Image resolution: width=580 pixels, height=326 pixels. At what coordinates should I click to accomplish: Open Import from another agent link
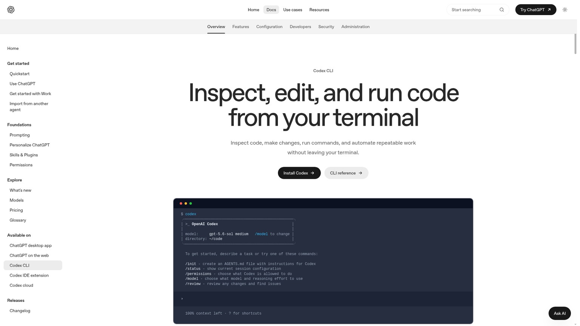click(x=29, y=107)
